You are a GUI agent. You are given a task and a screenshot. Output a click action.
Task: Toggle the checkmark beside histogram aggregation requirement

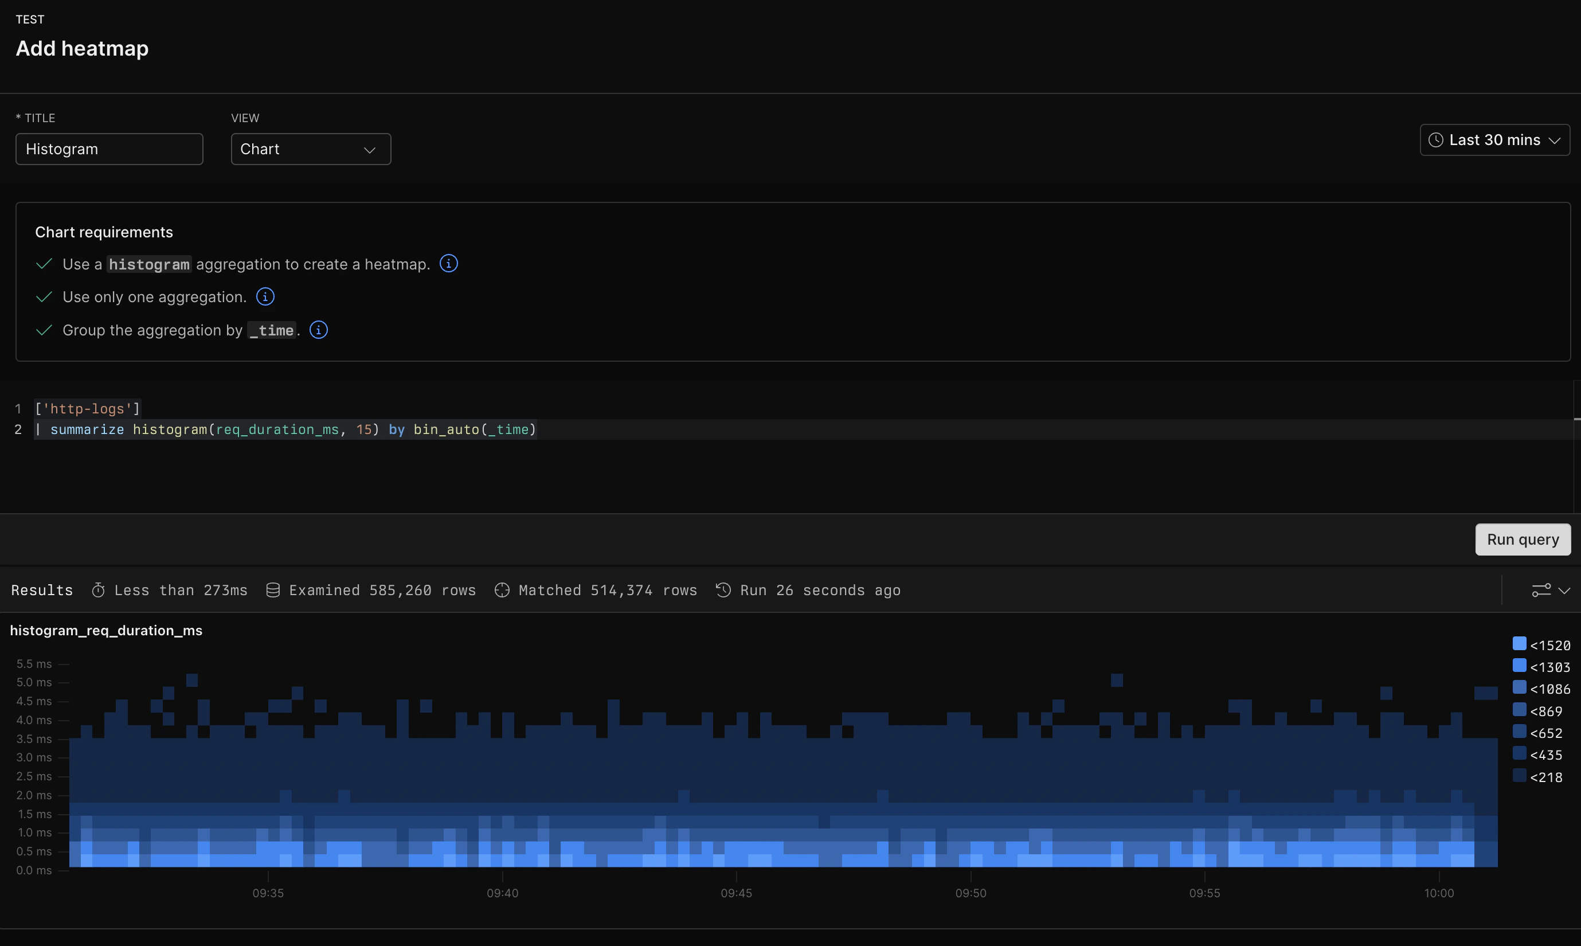(x=44, y=263)
